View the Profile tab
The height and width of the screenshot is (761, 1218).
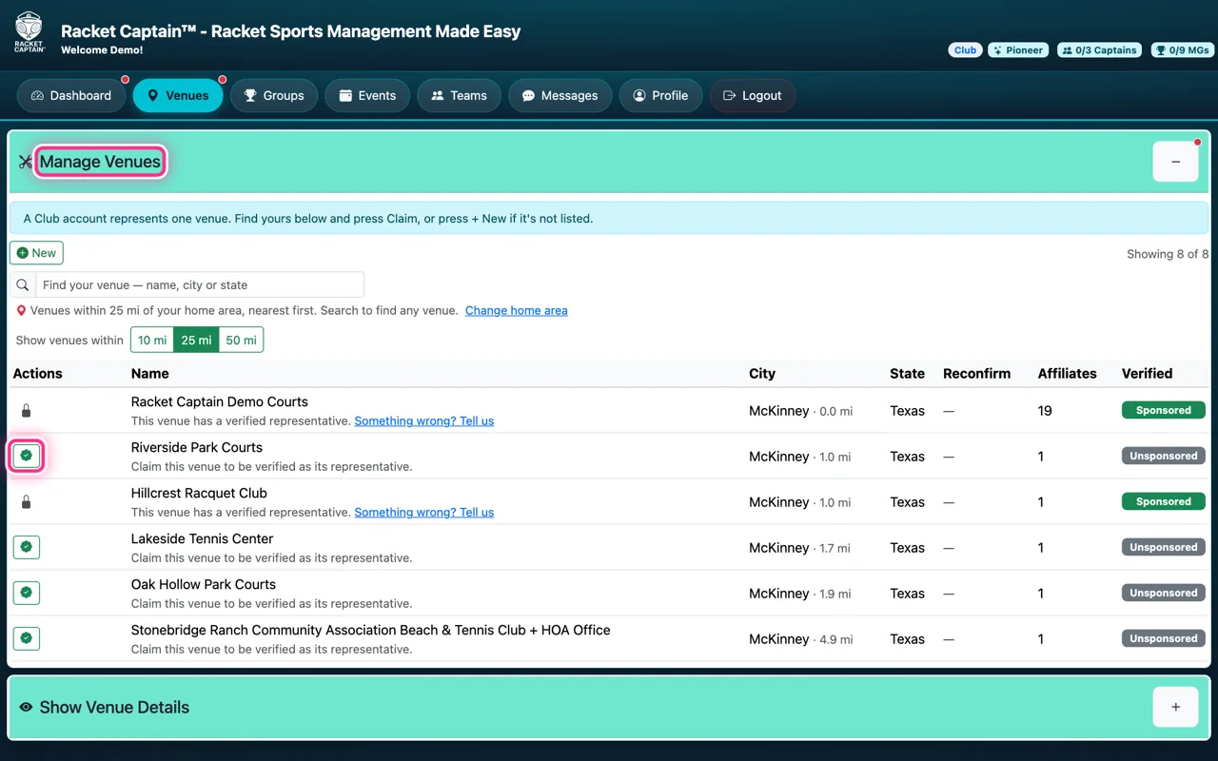[x=660, y=95]
